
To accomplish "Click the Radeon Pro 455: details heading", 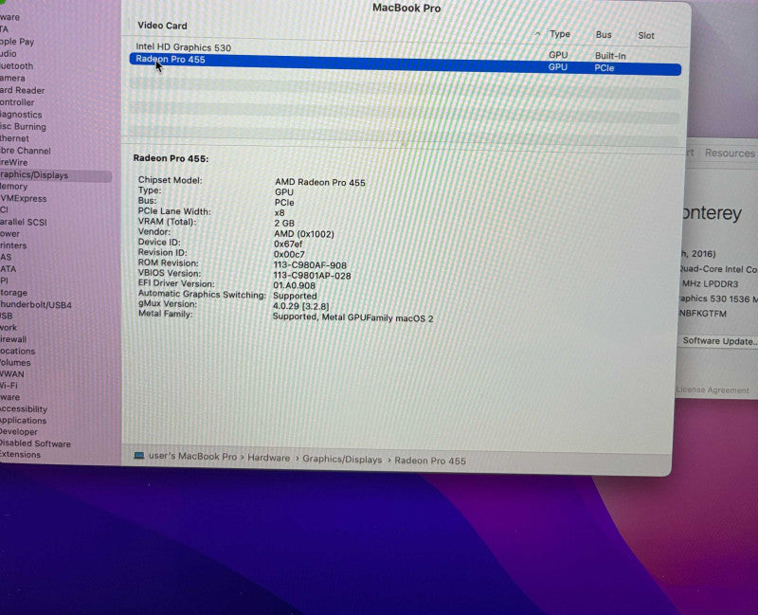I will tap(171, 158).
